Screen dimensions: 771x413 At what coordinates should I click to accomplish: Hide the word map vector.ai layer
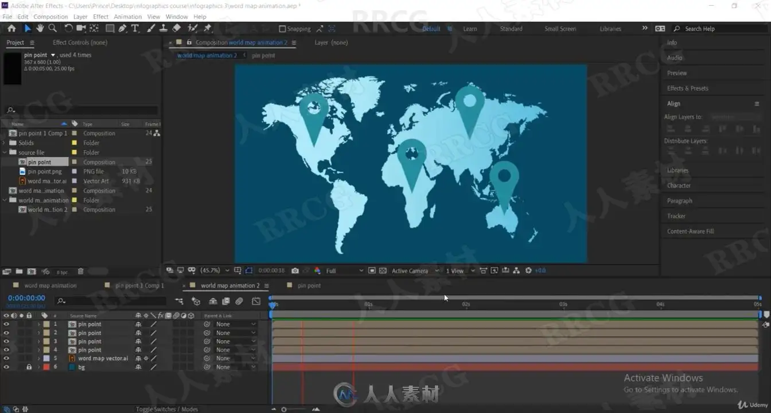6,359
